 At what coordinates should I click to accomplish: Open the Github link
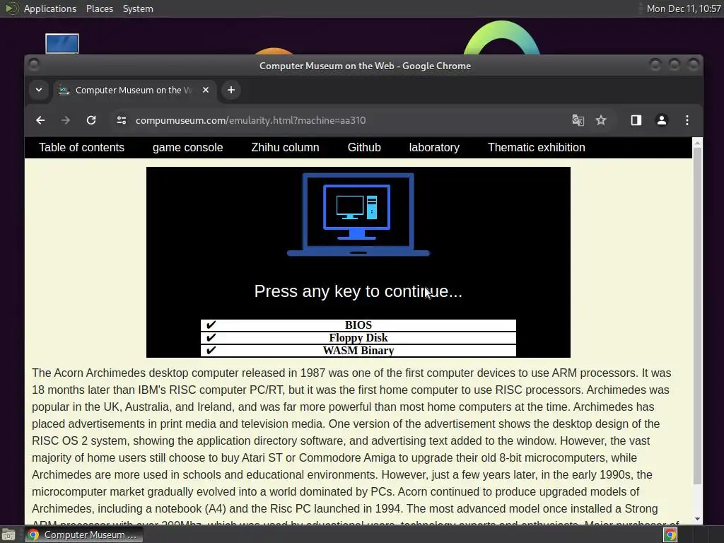364,147
